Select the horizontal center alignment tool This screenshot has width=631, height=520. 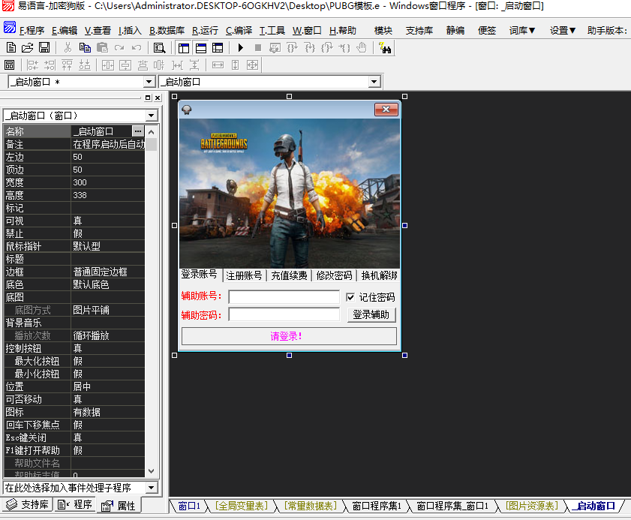pyautogui.click(x=107, y=65)
